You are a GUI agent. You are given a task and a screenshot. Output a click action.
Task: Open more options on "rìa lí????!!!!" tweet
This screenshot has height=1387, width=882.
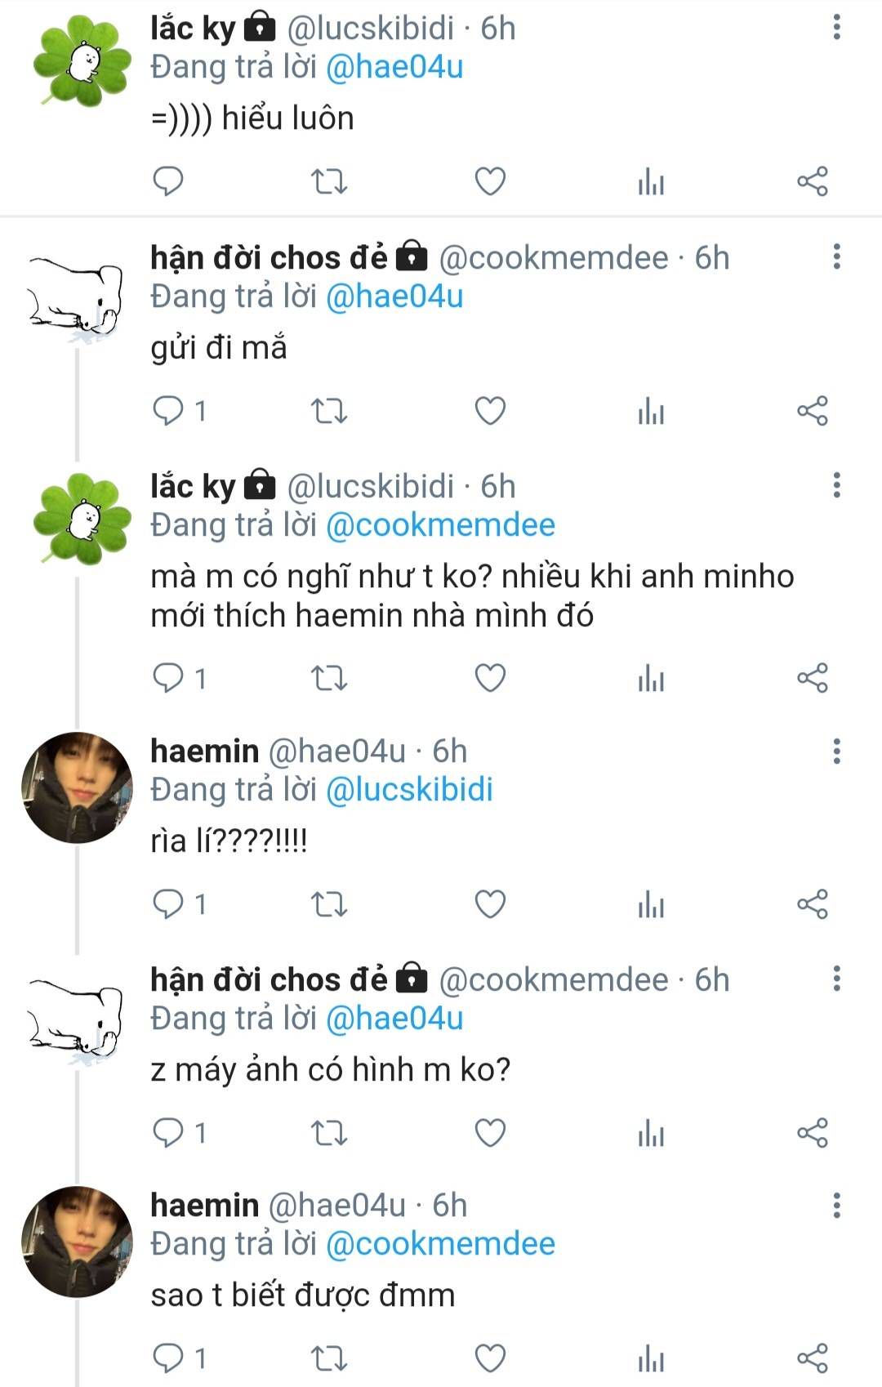click(836, 751)
